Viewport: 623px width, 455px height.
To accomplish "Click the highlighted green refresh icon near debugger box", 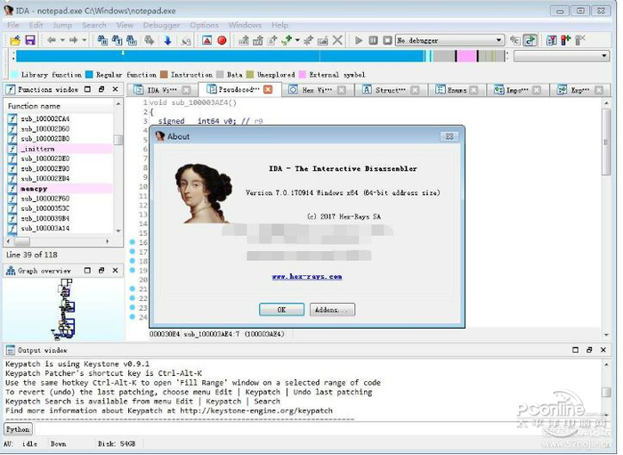I will [530, 40].
